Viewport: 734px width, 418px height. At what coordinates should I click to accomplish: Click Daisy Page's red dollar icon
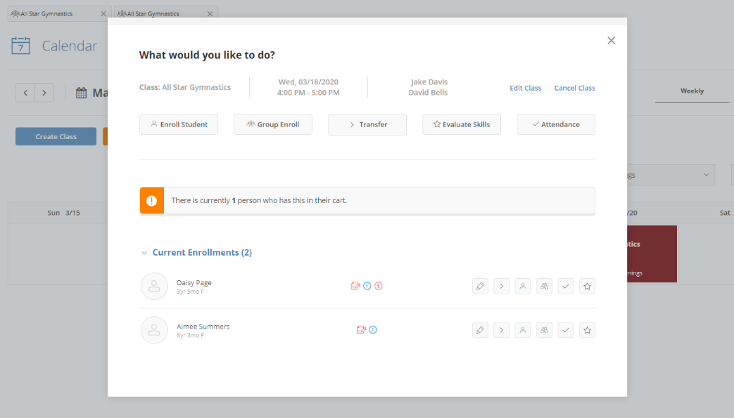click(378, 286)
